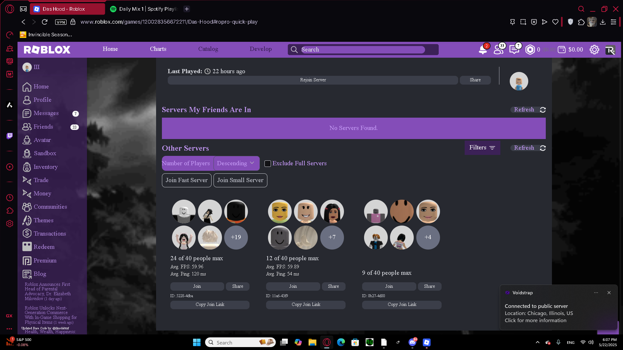623x350 pixels.
Task: Click the Robux hexagon icon
Action: [530, 50]
